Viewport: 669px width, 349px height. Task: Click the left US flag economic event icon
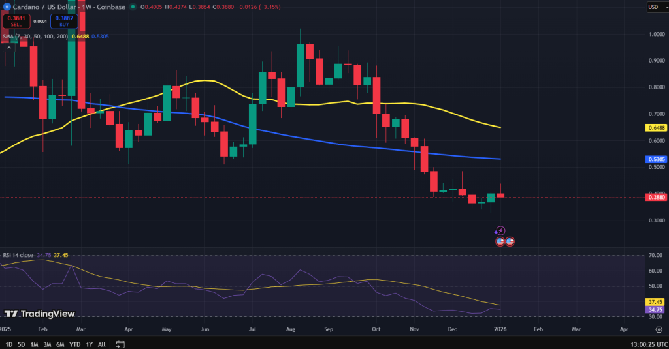(x=500, y=241)
